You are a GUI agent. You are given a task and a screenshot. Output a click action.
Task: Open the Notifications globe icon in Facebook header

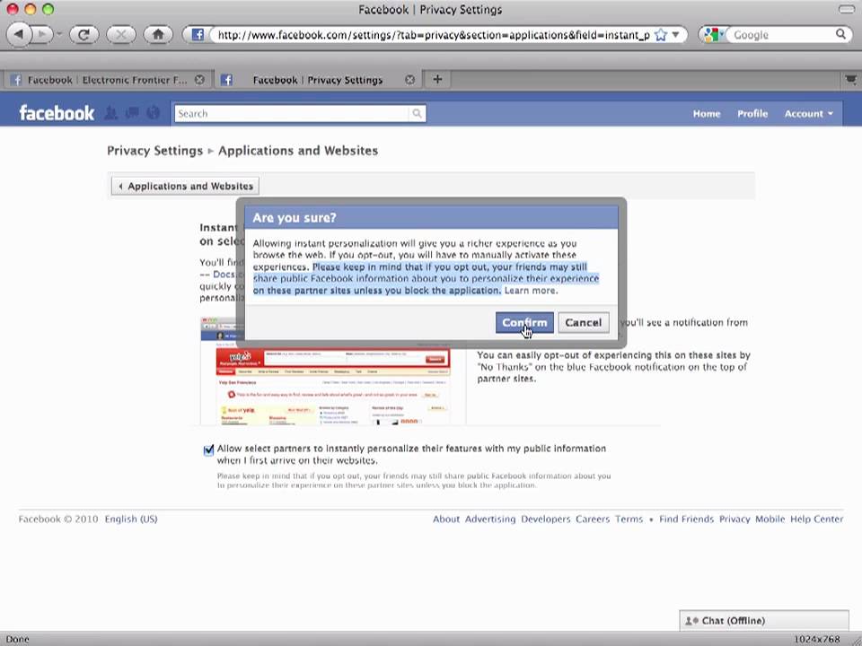pos(154,113)
